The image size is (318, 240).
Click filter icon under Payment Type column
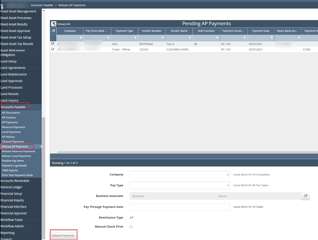coord(135,38)
